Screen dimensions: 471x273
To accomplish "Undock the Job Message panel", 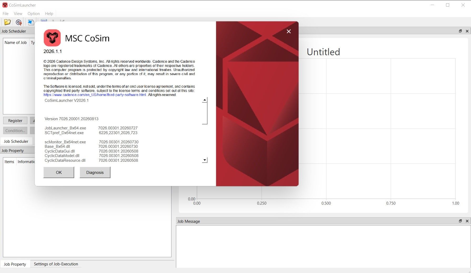I will pyautogui.click(x=460, y=221).
